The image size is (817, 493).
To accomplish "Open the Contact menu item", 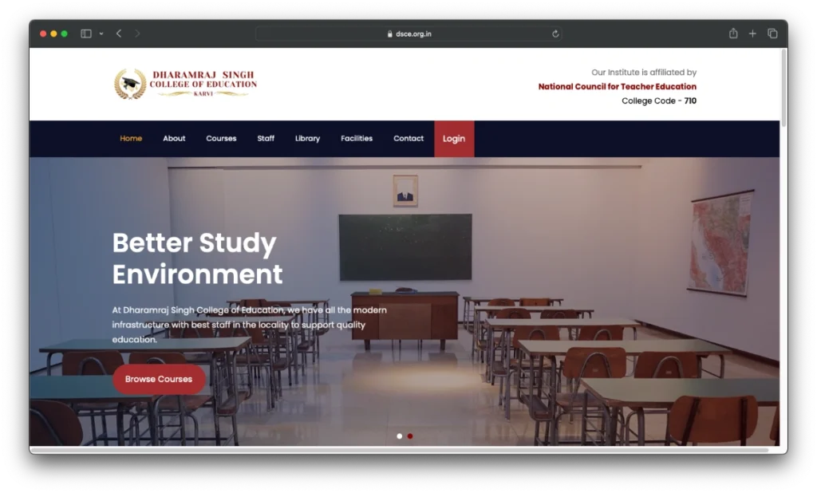I will (x=408, y=138).
